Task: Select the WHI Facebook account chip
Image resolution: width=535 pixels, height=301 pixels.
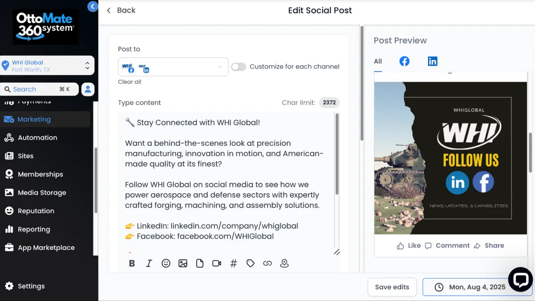Action: (x=128, y=67)
